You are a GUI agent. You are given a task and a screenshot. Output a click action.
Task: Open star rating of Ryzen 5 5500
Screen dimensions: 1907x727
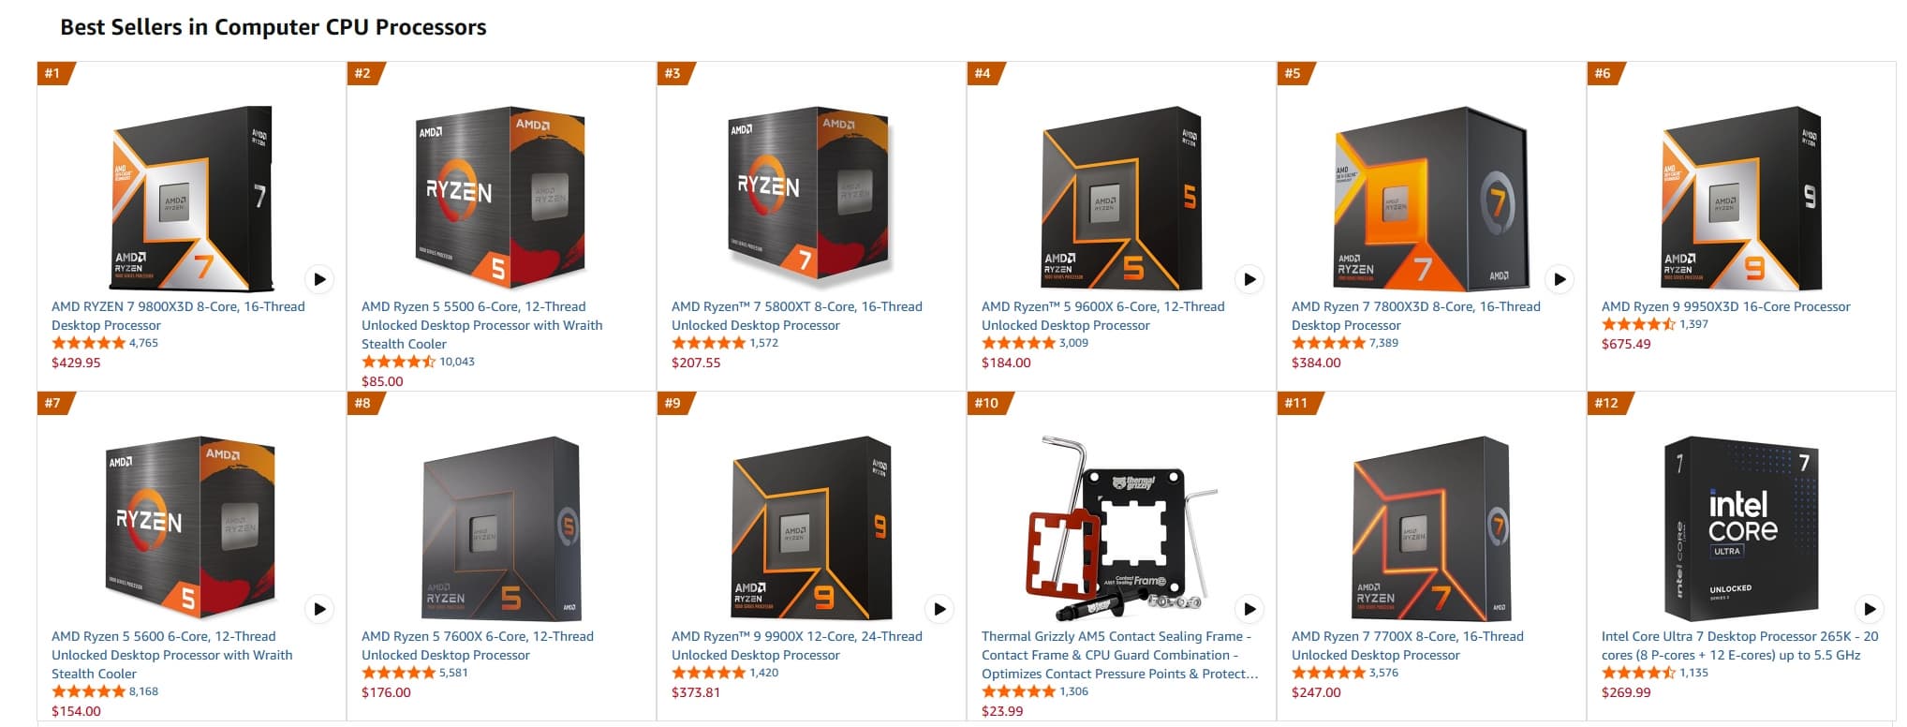[399, 362]
